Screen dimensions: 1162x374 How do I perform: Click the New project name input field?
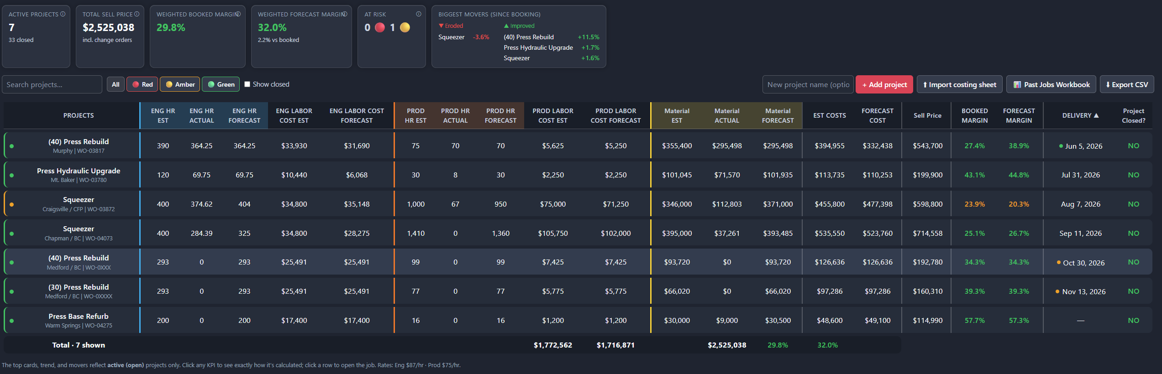808,84
